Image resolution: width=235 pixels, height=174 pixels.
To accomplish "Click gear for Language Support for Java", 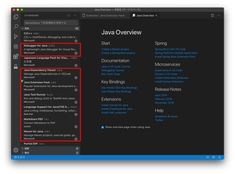I will click(x=76, y=114).
